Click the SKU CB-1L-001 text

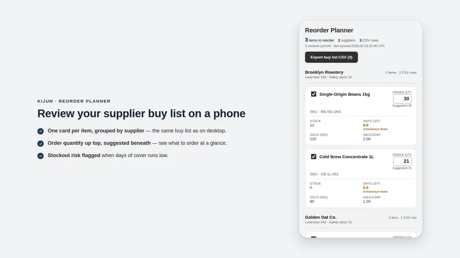(x=324, y=174)
